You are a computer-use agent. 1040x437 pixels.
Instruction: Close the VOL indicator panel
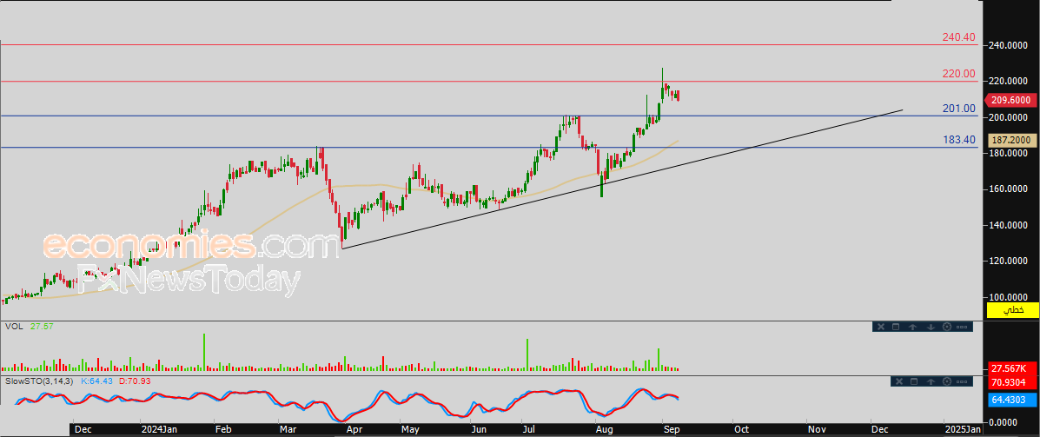[881, 327]
